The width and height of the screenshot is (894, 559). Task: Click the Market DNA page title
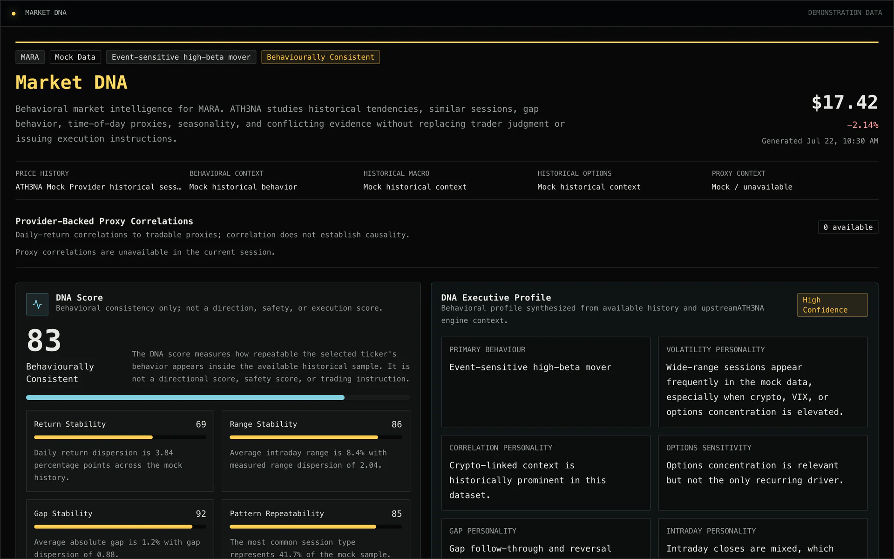pyautogui.click(x=71, y=82)
